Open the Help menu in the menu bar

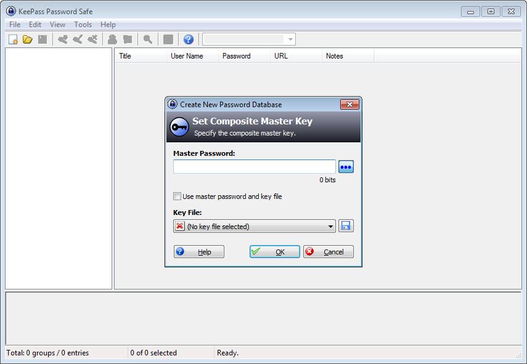(x=108, y=25)
